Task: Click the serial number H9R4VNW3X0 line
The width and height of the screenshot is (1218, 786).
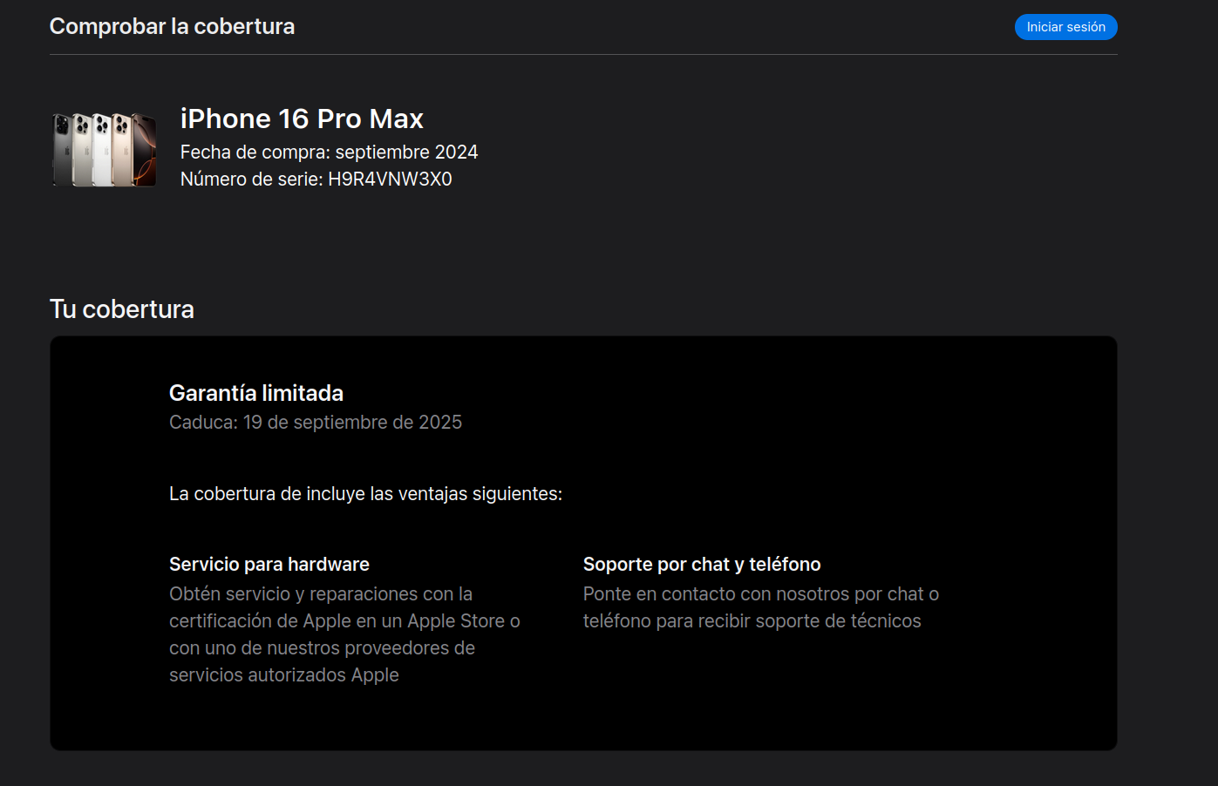Action: pyautogui.click(x=316, y=180)
